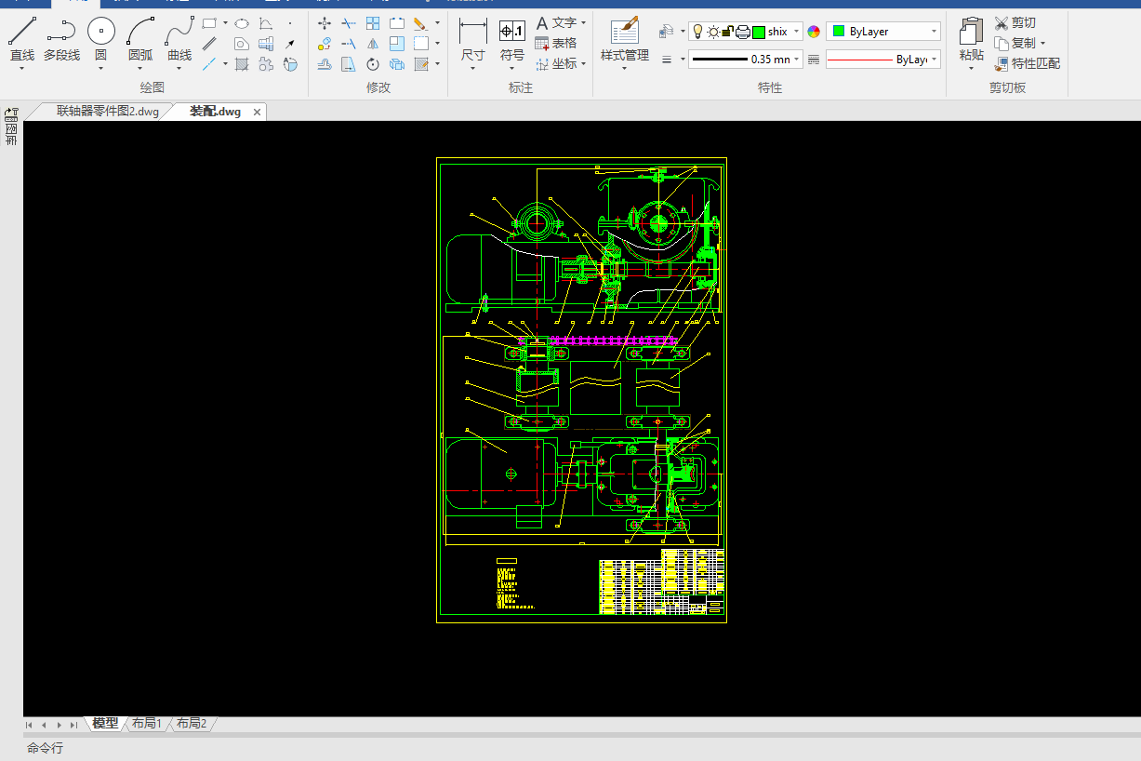The image size is (1141, 761).
Task: Switch to 布局1 layout tab
Action: pyautogui.click(x=147, y=724)
